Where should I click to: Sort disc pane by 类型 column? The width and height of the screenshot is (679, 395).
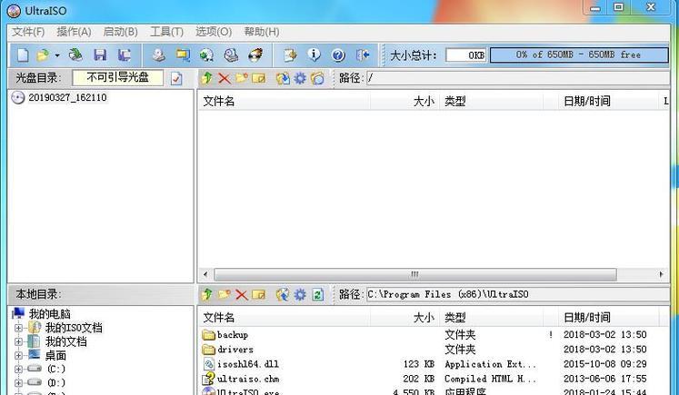coord(491,101)
